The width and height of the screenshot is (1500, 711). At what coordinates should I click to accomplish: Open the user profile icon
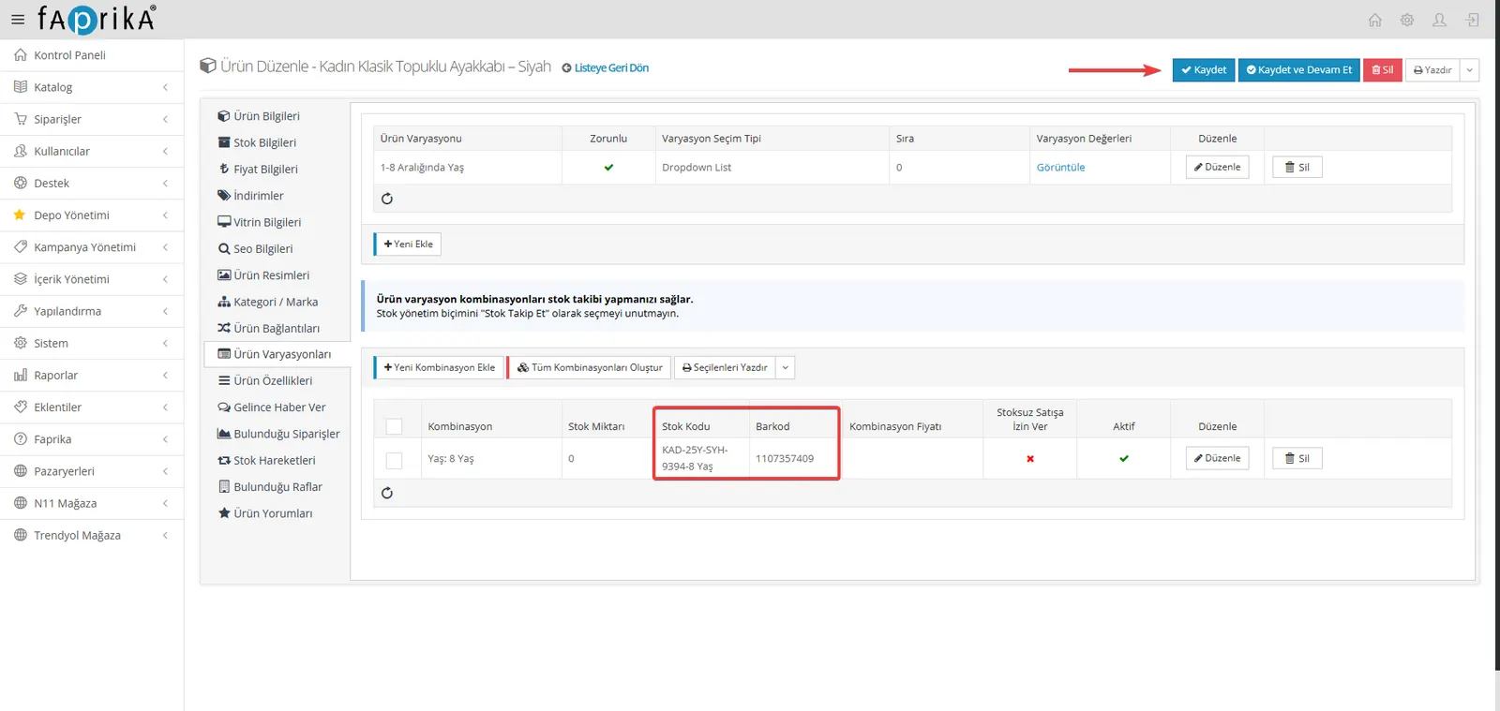click(x=1440, y=20)
